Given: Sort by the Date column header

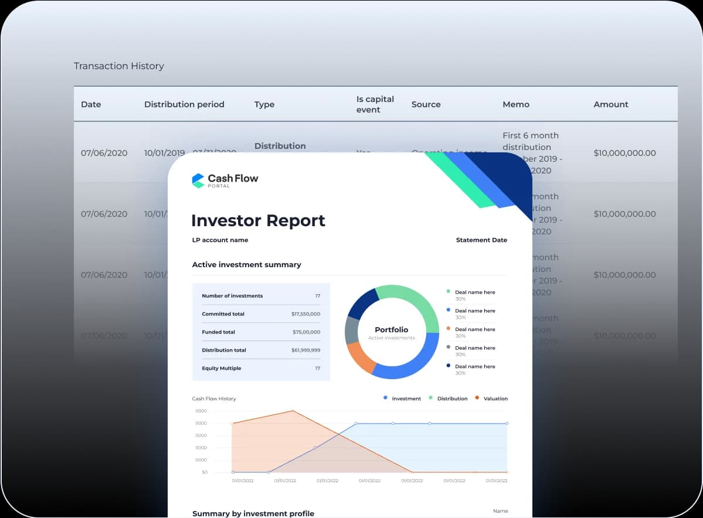Looking at the screenshot, I should 91,104.
